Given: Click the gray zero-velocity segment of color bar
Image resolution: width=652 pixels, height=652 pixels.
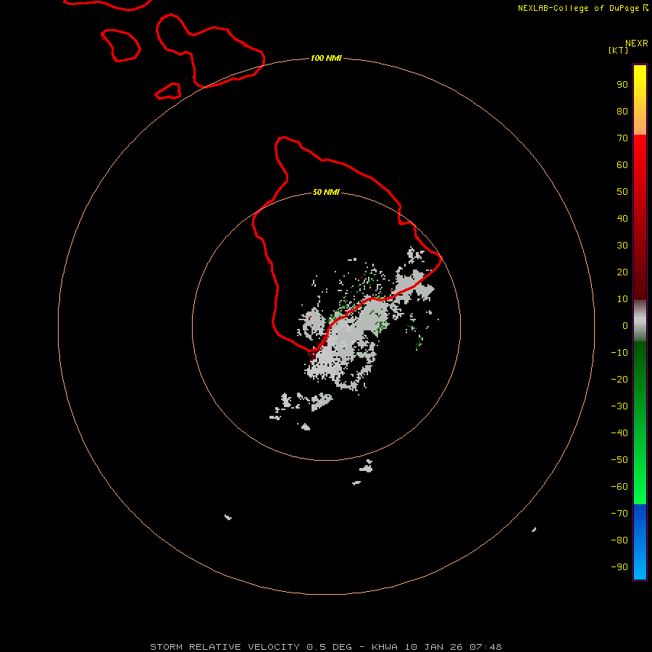Looking at the screenshot, I should tap(640, 321).
